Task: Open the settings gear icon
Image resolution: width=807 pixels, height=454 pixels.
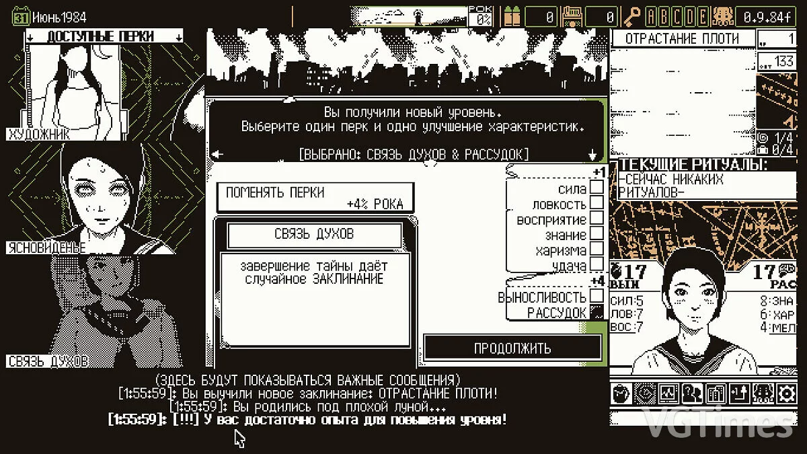Action: [x=785, y=393]
